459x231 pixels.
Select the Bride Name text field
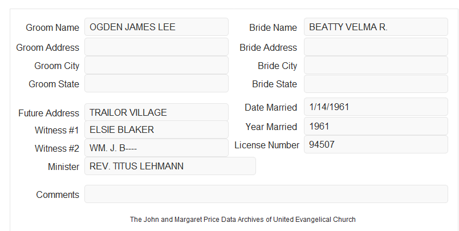point(376,27)
